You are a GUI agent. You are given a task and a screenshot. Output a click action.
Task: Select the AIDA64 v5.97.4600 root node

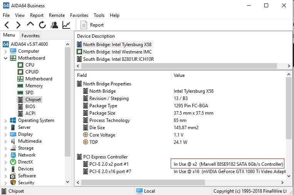pyautogui.click(x=29, y=44)
